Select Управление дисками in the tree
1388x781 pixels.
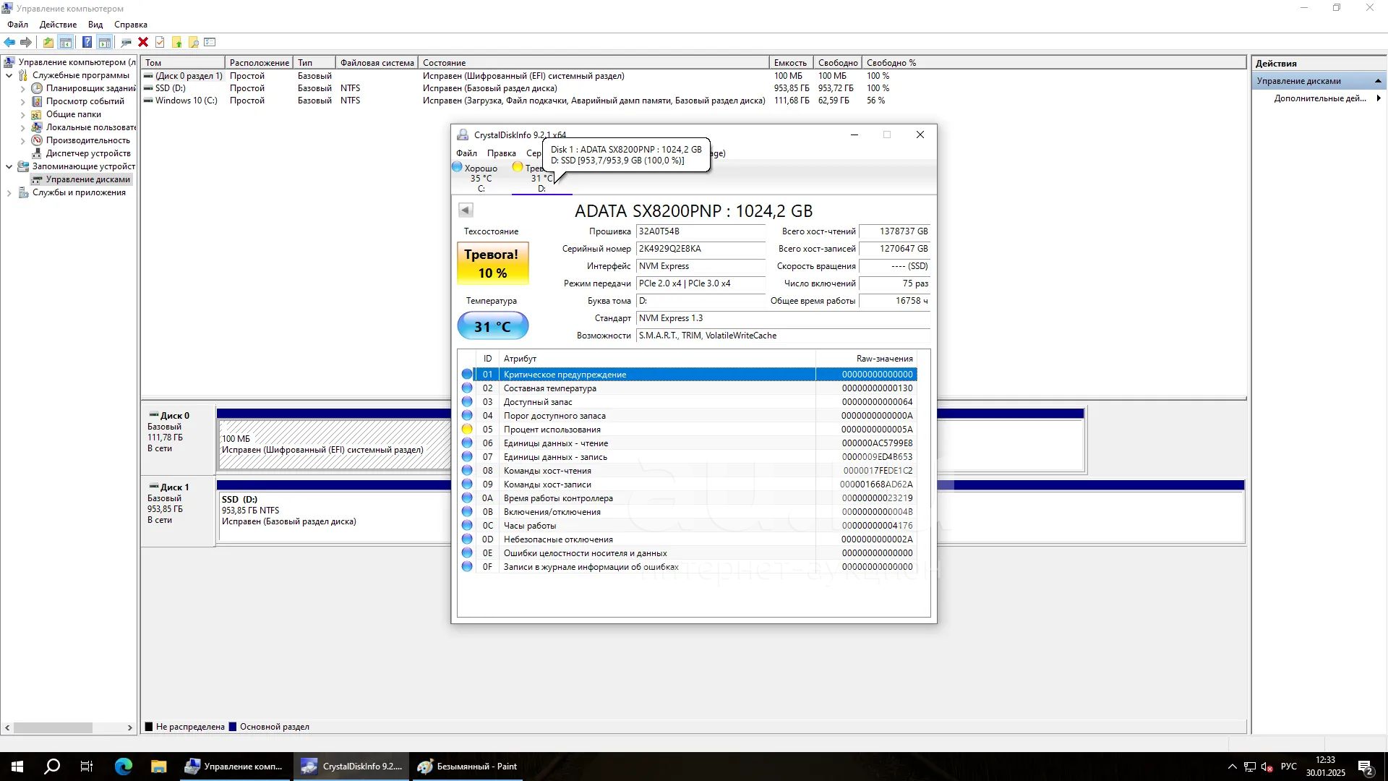pyautogui.click(x=88, y=179)
